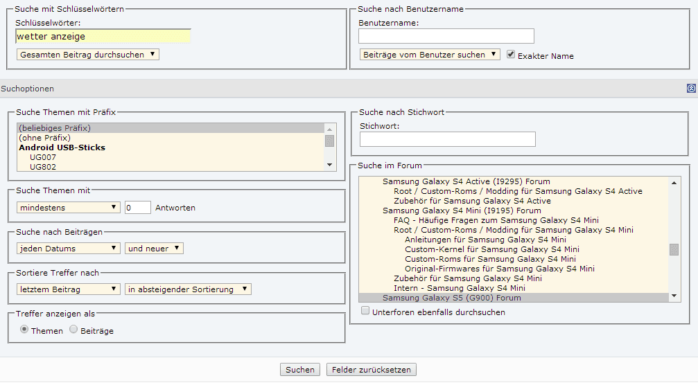Viewport: 698px width, 385px height.
Task: Select UG802 prefix entry
Action: point(171,167)
